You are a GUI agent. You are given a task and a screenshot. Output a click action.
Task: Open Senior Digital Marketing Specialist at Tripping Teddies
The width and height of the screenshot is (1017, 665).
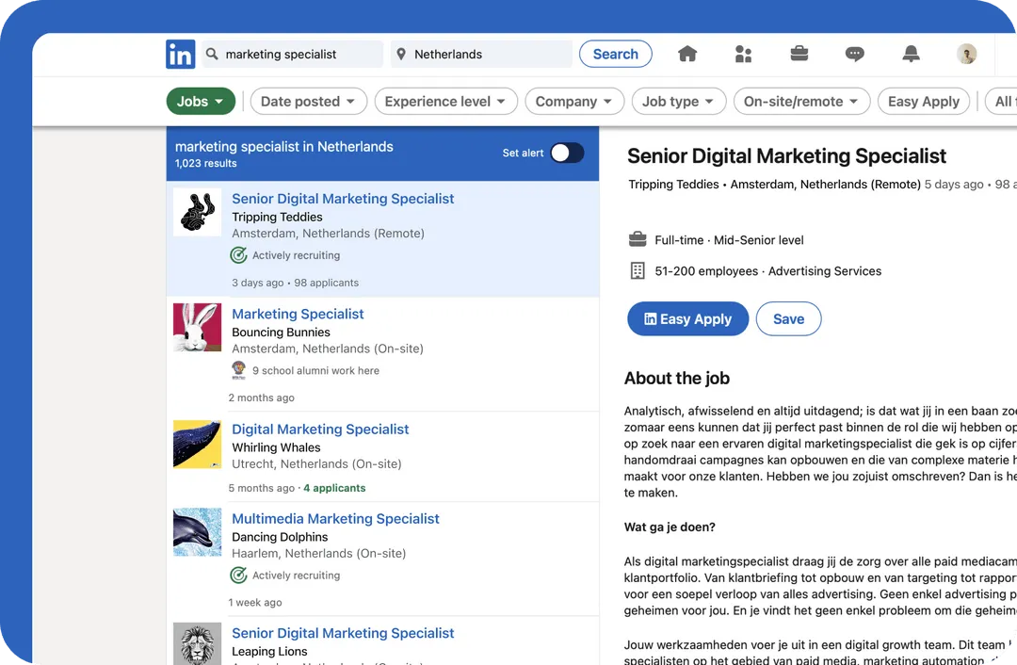point(343,199)
